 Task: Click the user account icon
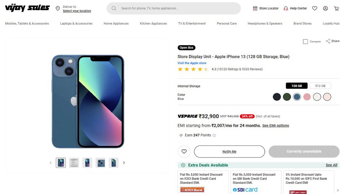point(325,8)
